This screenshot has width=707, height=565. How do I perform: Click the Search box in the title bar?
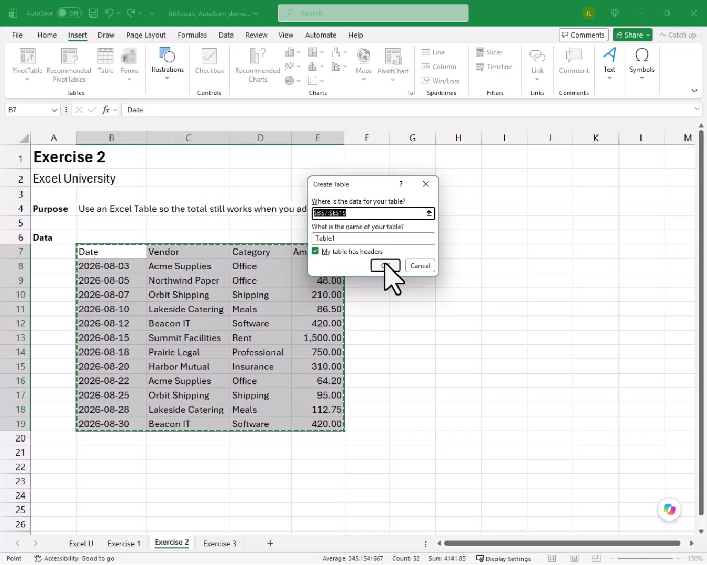pos(373,13)
